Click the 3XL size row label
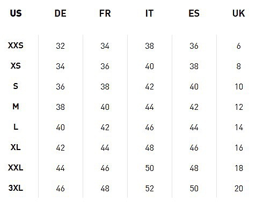This screenshot has height=209, width=256. pyautogui.click(x=16, y=188)
